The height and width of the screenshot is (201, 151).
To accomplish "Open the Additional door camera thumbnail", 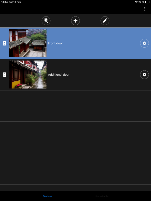I will (x=28, y=75).
